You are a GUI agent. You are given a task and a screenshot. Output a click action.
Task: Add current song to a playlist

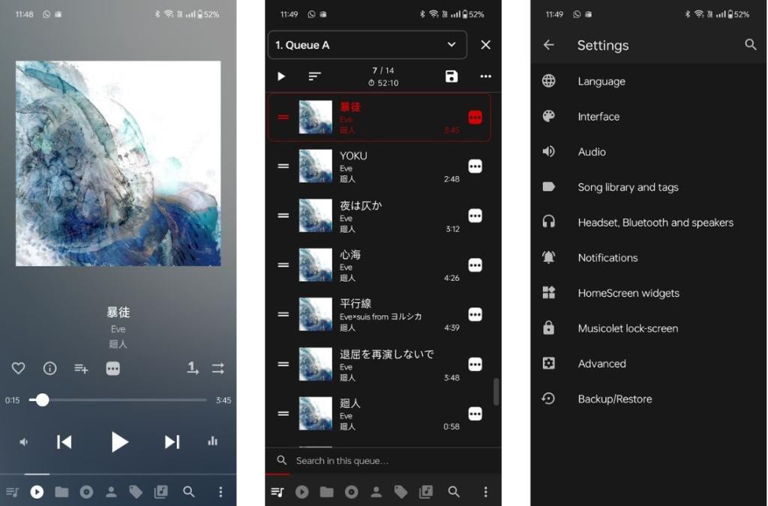point(81,368)
